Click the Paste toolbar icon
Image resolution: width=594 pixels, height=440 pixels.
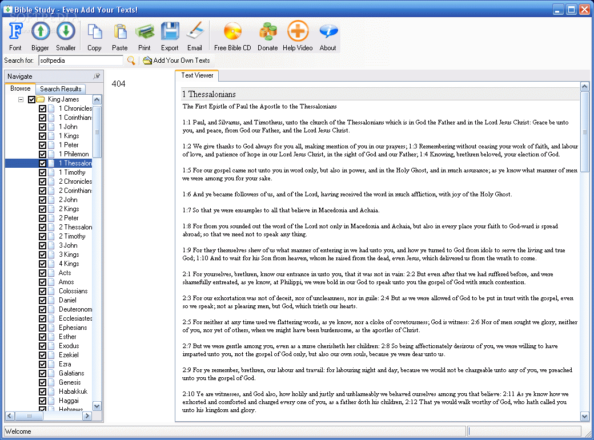coord(120,32)
